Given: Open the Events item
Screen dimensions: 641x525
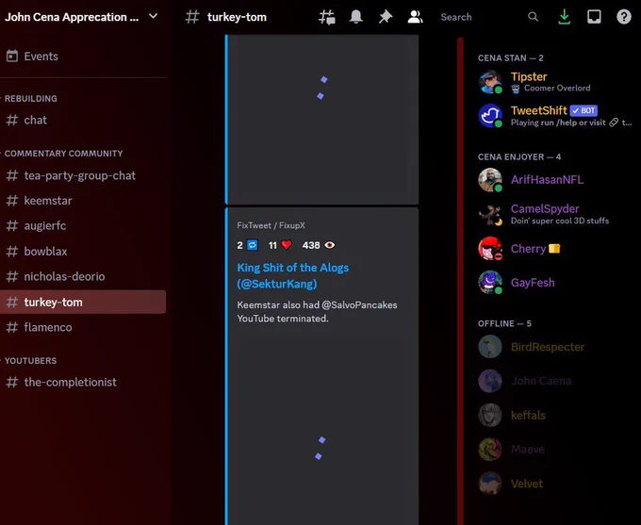Looking at the screenshot, I should pyautogui.click(x=83, y=57).
